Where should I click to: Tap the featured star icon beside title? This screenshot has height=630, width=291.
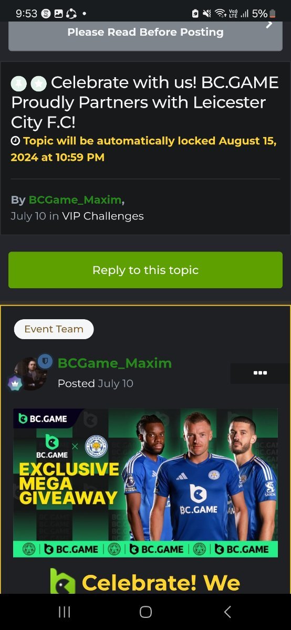click(39, 83)
